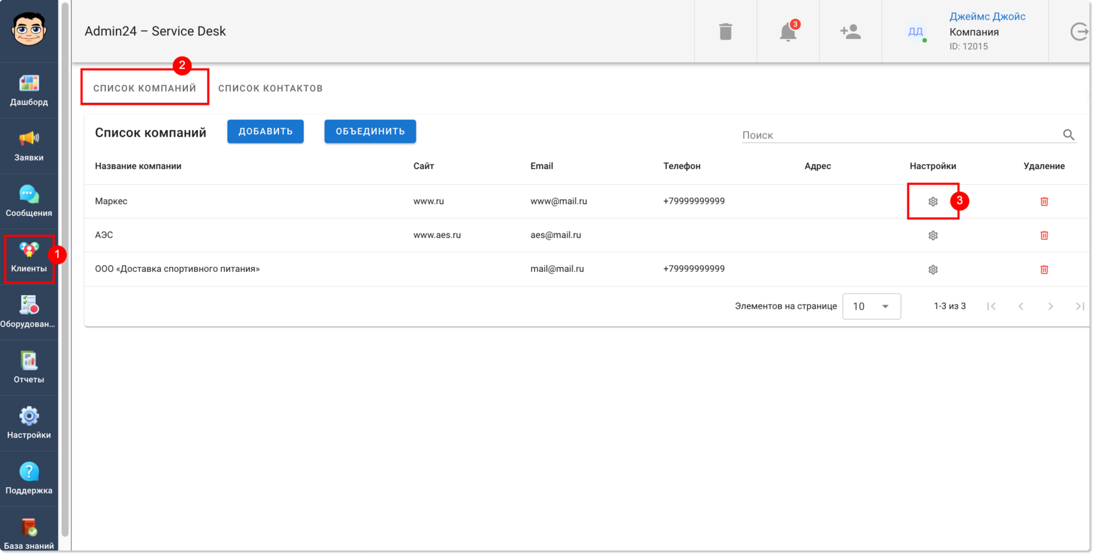Image resolution: width=1093 pixels, height=554 pixels.
Task: Click the Email column header
Action: point(541,166)
